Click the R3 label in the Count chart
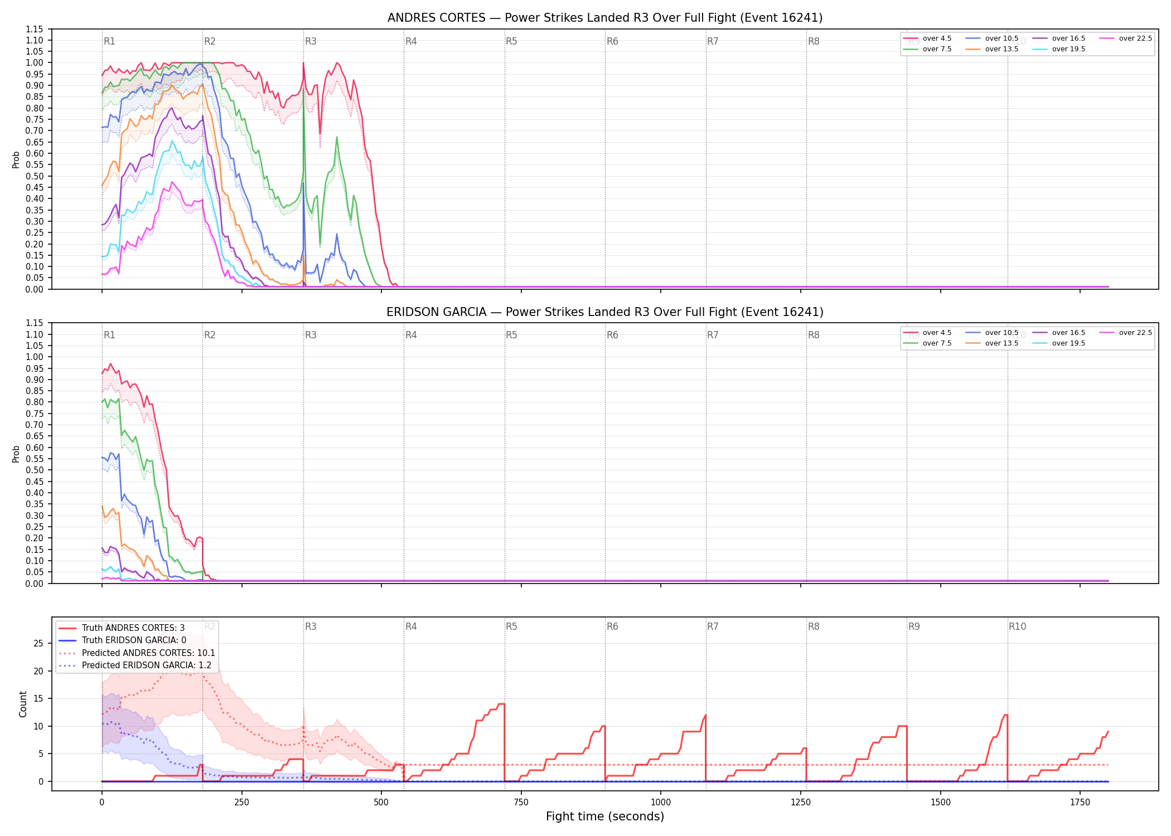Image resolution: width=1171 pixels, height=836 pixels. click(311, 626)
